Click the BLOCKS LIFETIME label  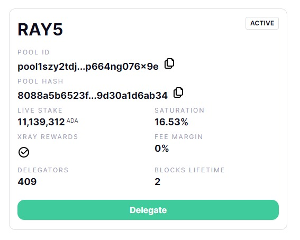[x=189, y=170]
